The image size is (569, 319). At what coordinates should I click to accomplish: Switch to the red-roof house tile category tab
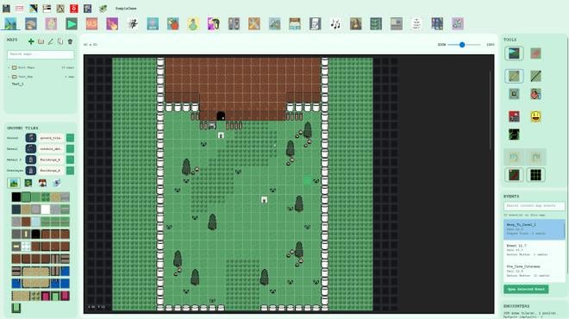point(42,184)
